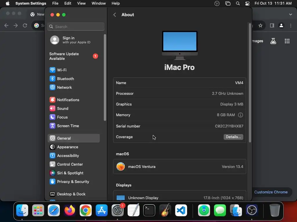Open Terminal from the Dock

tap(149, 210)
